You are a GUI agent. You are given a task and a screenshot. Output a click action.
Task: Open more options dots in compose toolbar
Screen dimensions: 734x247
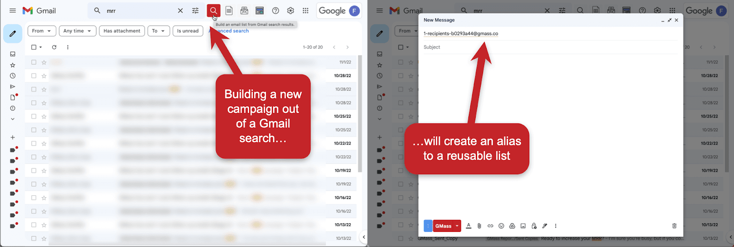click(556, 226)
